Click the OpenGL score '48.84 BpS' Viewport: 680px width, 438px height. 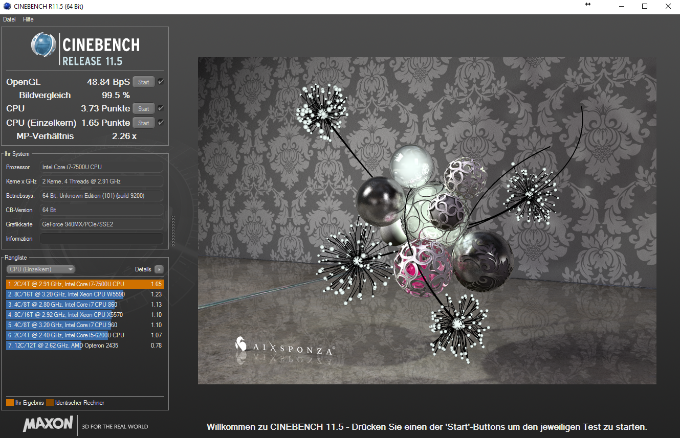point(108,82)
